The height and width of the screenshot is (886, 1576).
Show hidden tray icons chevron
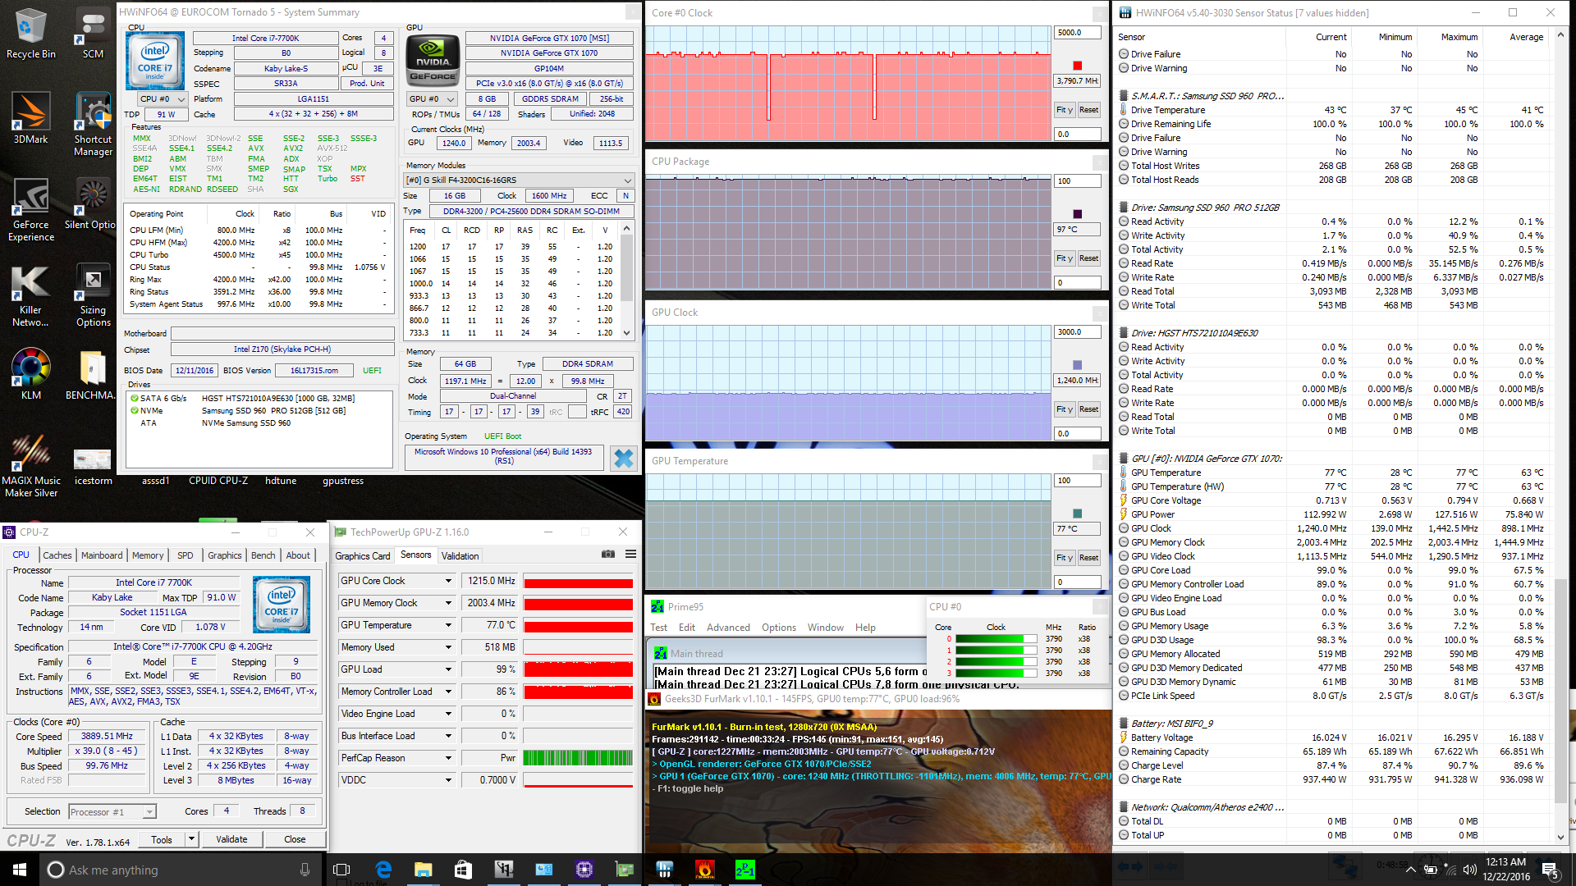(x=1410, y=870)
